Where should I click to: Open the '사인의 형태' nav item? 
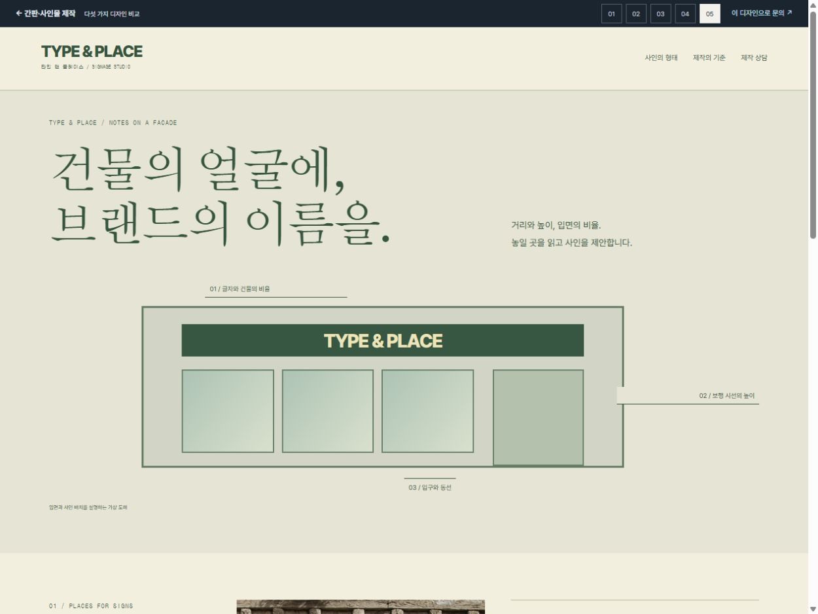(x=661, y=58)
